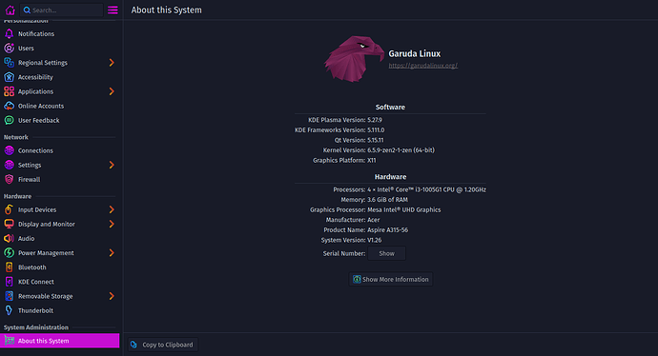The image size is (658, 356).
Task: Click the Users icon
Action: coord(9,49)
